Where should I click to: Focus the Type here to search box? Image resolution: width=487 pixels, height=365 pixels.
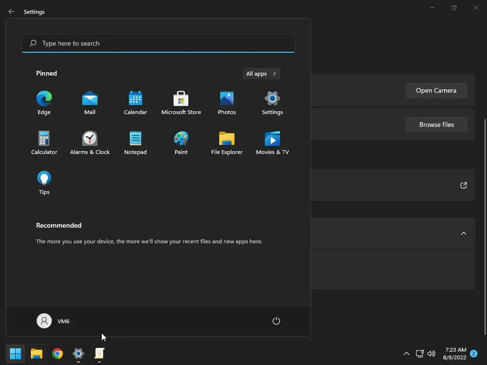pos(158,43)
